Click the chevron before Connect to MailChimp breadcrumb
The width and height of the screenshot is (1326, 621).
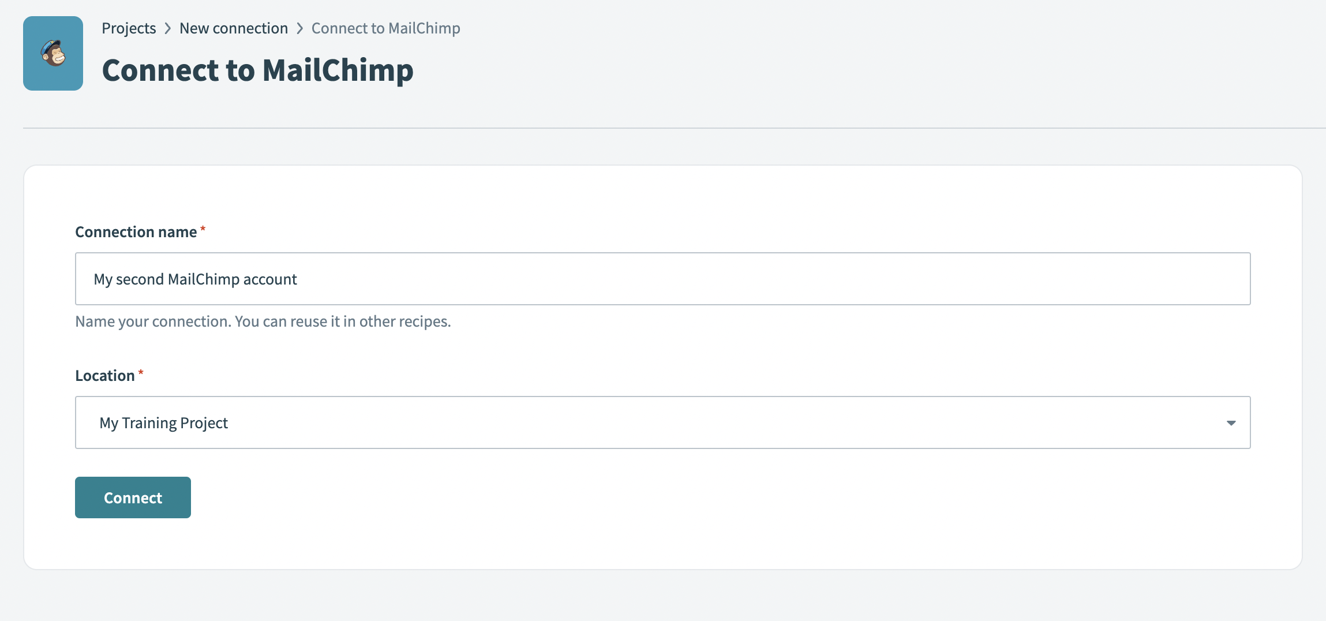[x=299, y=28]
